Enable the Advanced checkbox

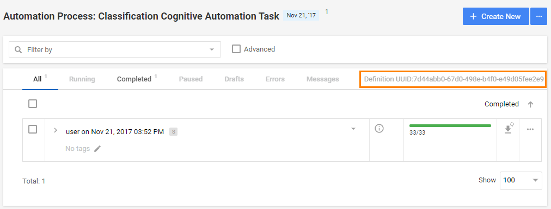tap(236, 49)
